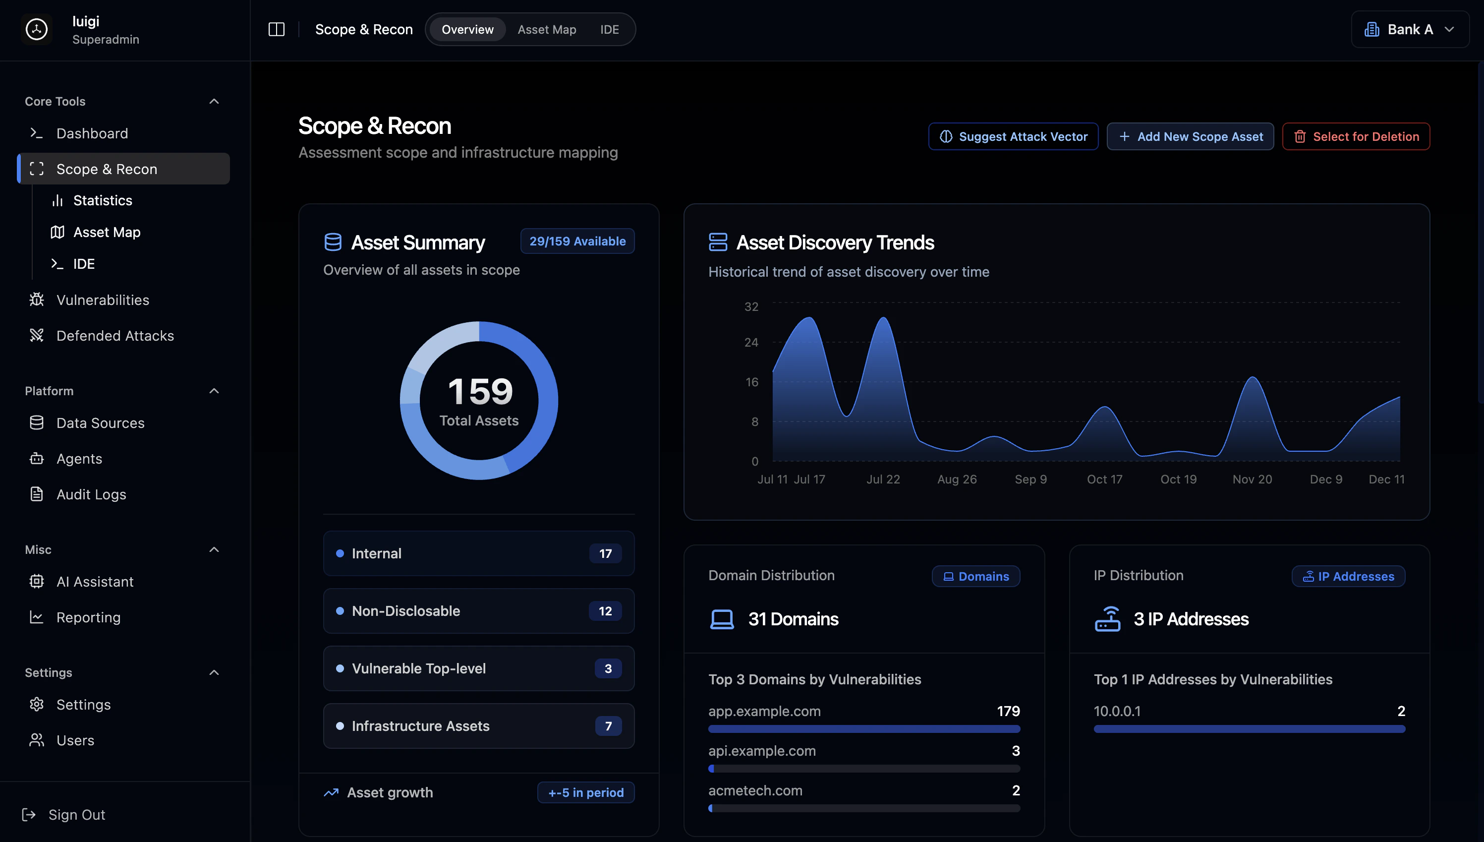1484x842 pixels.
Task: Click the Agents robot icon
Action: (36, 459)
